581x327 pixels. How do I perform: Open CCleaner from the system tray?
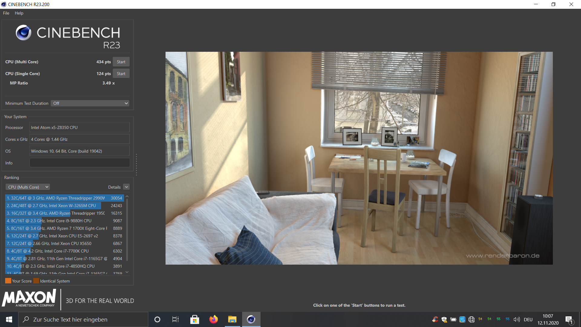click(435, 319)
